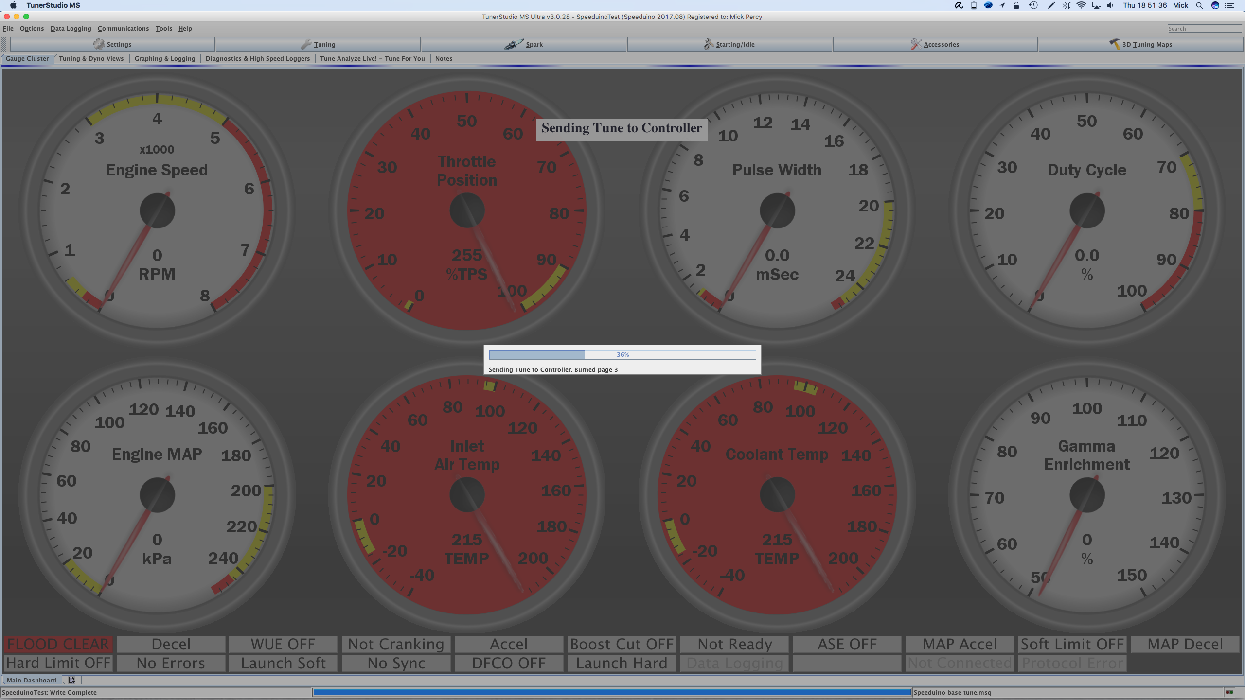
Task: Open the Data Logging menu
Action: click(x=71, y=29)
